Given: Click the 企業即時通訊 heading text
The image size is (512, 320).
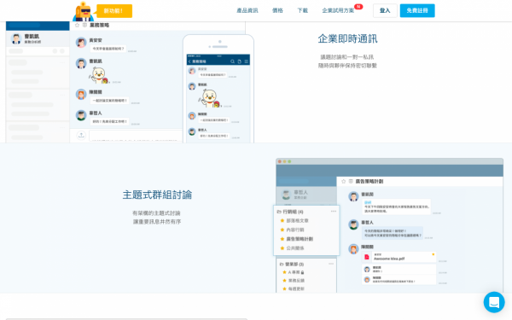Looking at the screenshot, I should [348, 39].
